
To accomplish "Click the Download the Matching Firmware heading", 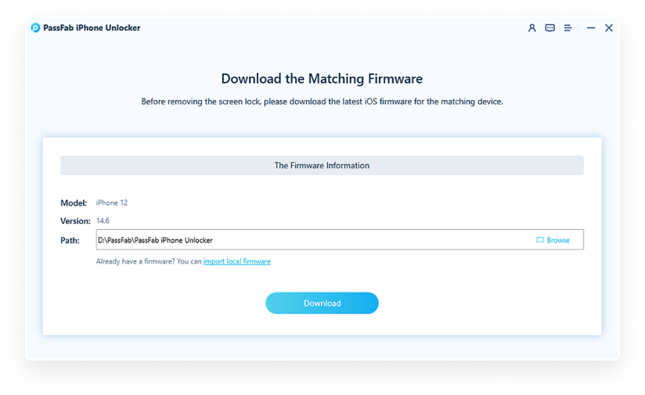I will click(322, 78).
